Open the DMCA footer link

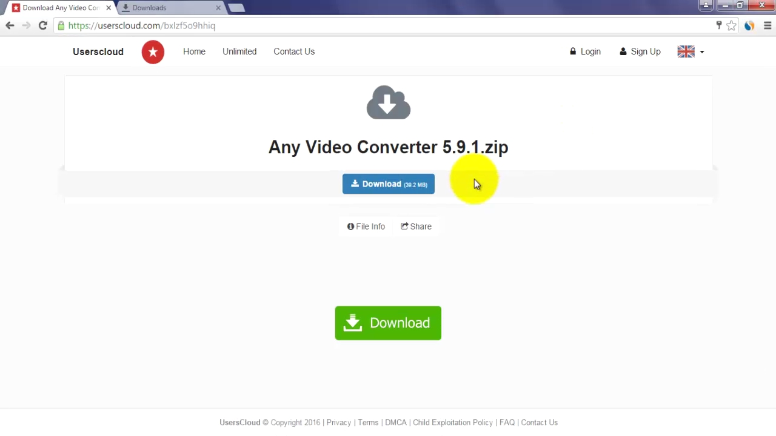(x=396, y=422)
